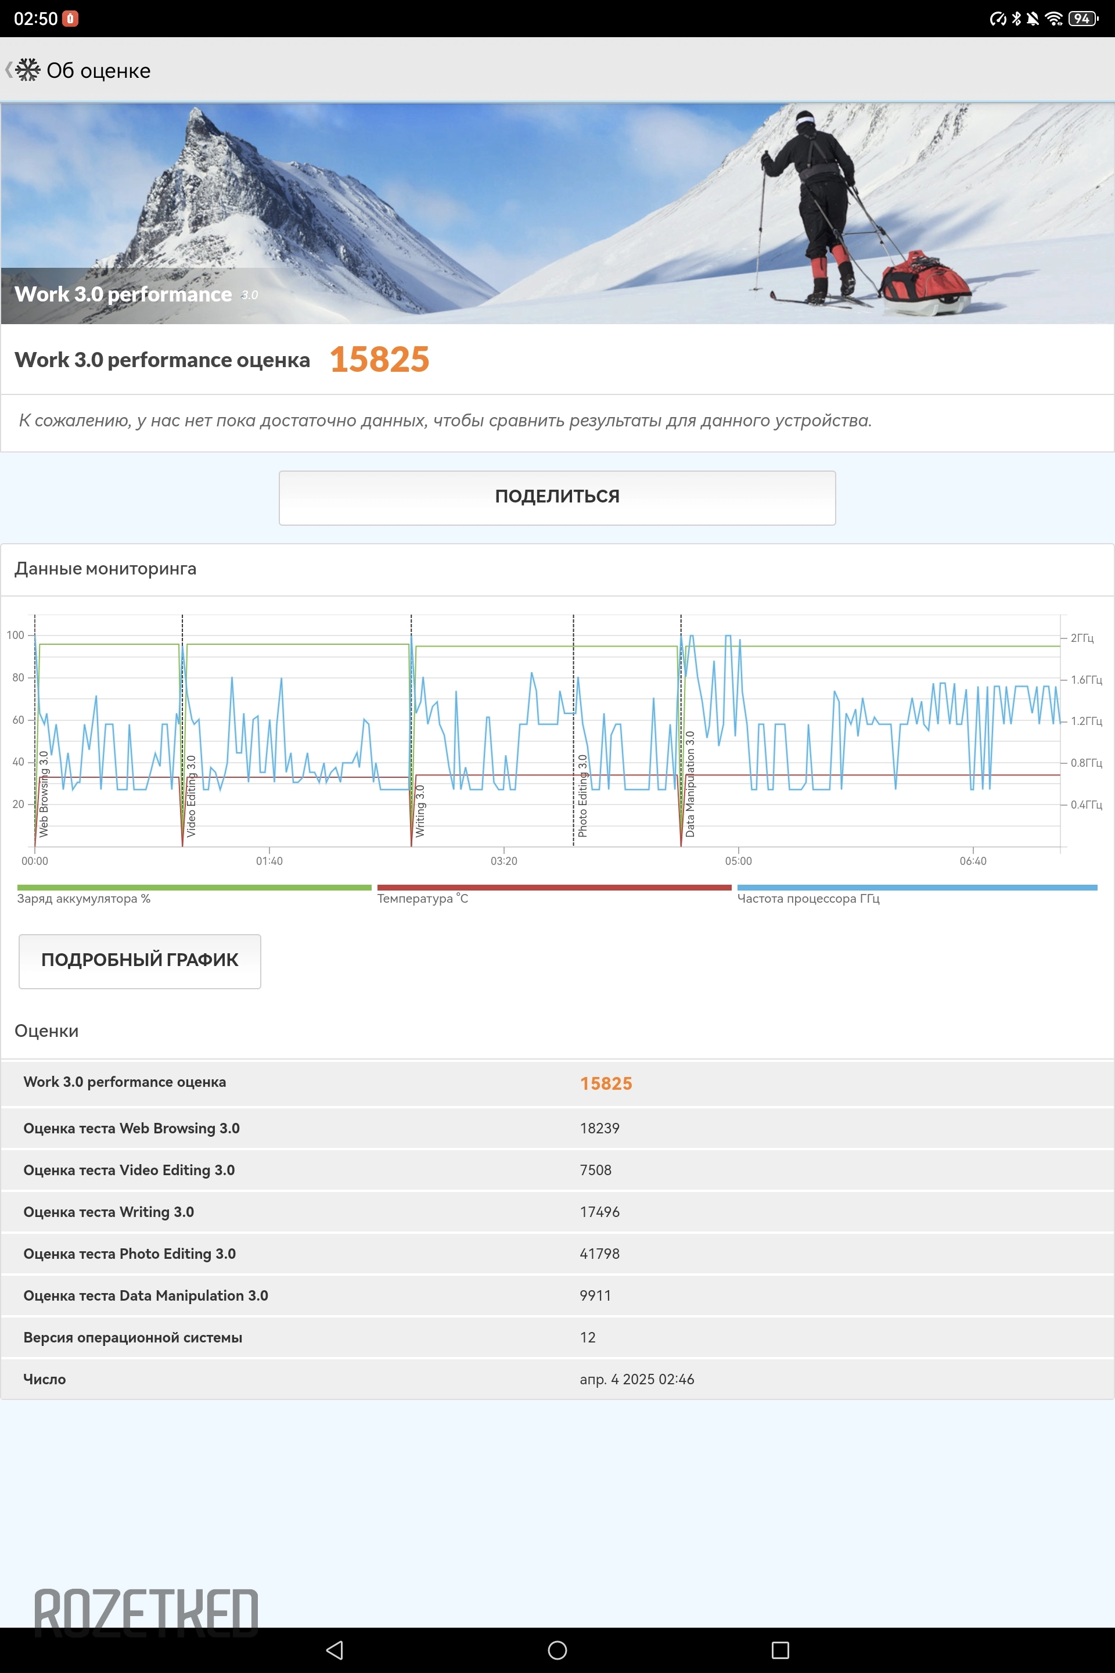Select the Work 3.0 performance banner image
This screenshot has height=1673, width=1115.
557,213
